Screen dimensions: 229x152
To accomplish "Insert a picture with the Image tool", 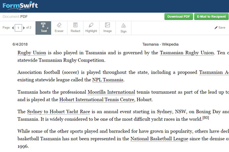I will (x=107, y=28).
